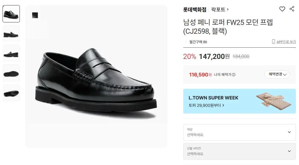Click the chevron next to 락포트 brand
This screenshot has width=299, height=165.
[228, 10]
